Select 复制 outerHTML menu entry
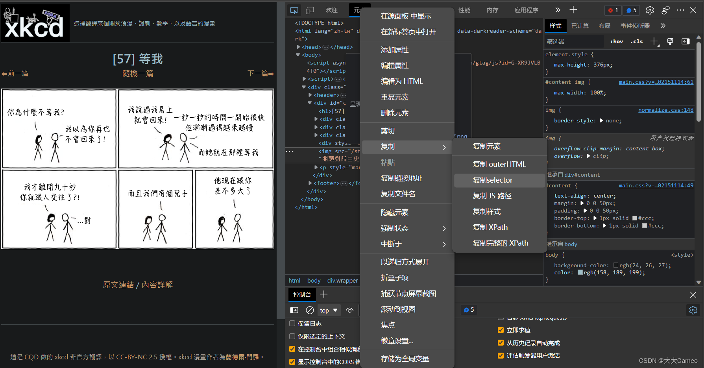Screen dimensions: 704x368 click(499, 165)
